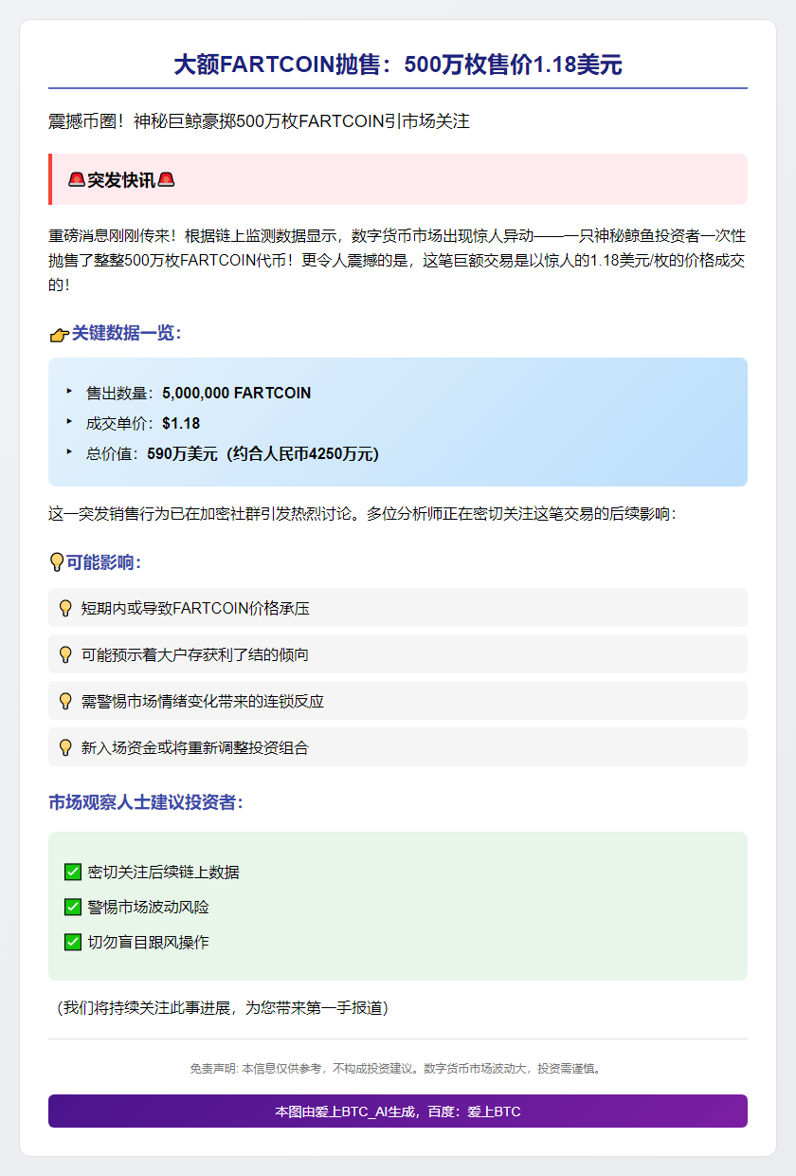
Task: Click the disclaimer line 免责声明
Action: point(397,1068)
